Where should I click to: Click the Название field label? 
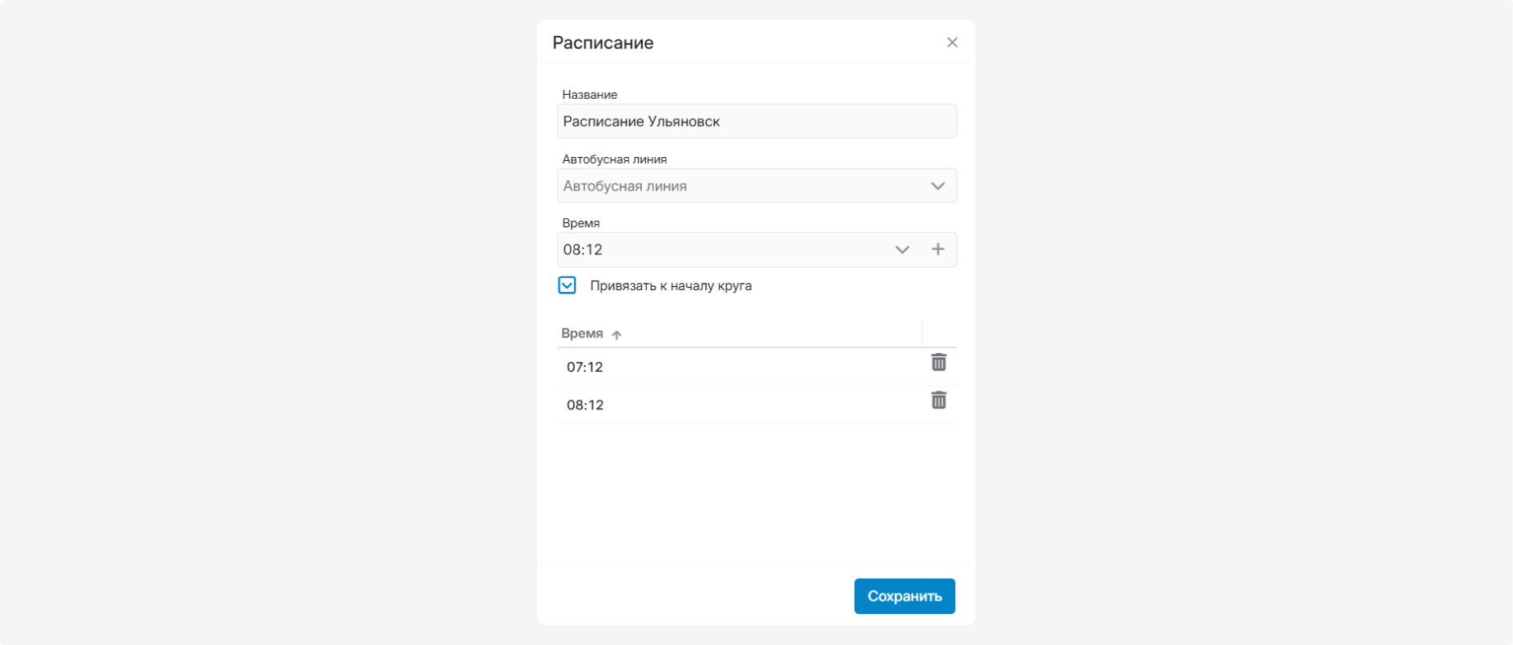point(590,95)
